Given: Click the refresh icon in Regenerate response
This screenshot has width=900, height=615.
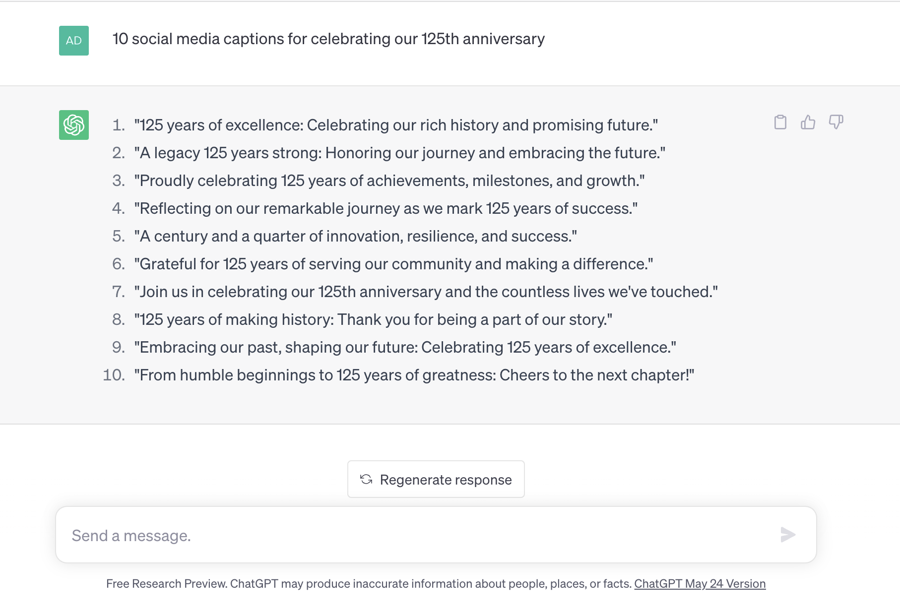Looking at the screenshot, I should 366,480.
